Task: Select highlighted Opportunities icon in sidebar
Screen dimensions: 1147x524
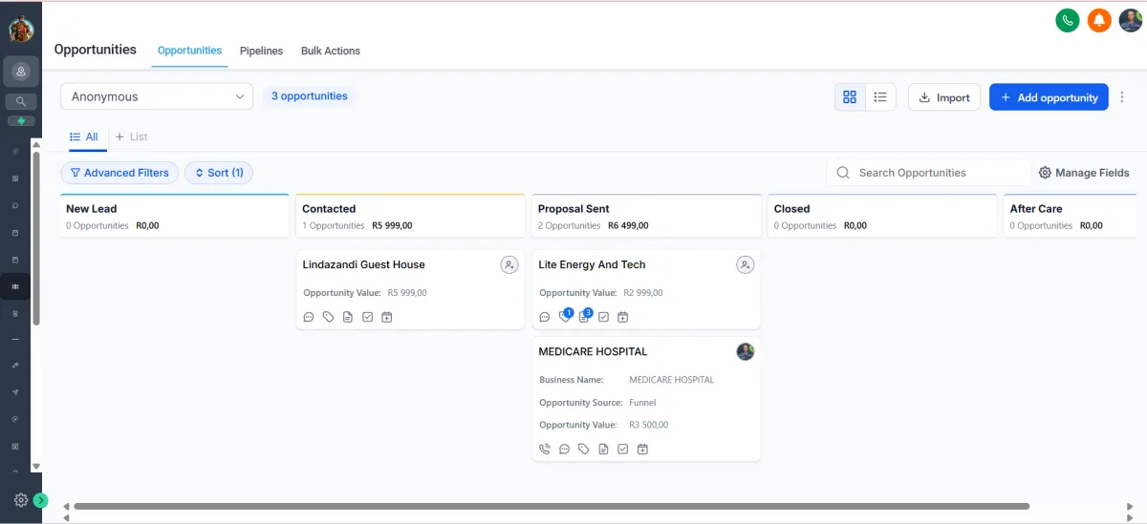Action: tap(14, 286)
